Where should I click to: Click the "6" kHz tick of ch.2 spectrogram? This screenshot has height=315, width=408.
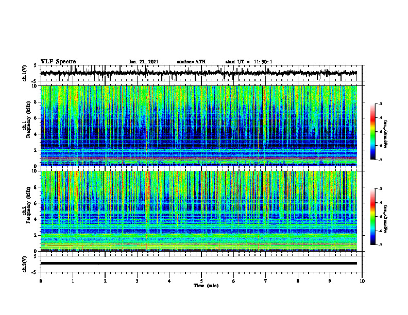point(36,203)
